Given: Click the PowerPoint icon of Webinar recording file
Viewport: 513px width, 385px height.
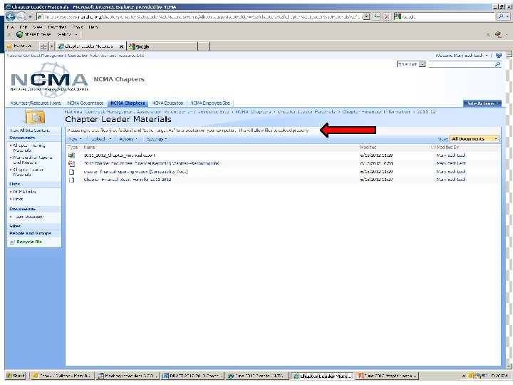Looking at the screenshot, I should click(72, 163).
